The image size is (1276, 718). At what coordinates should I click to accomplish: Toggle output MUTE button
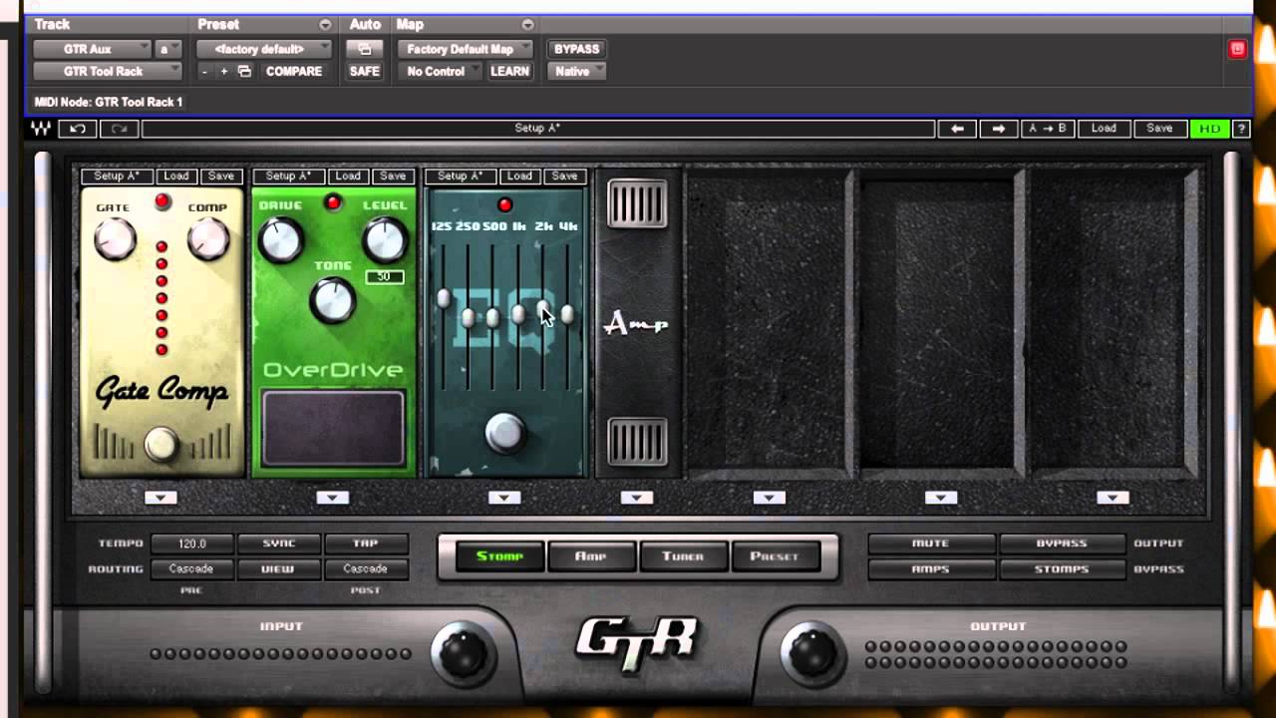point(931,543)
